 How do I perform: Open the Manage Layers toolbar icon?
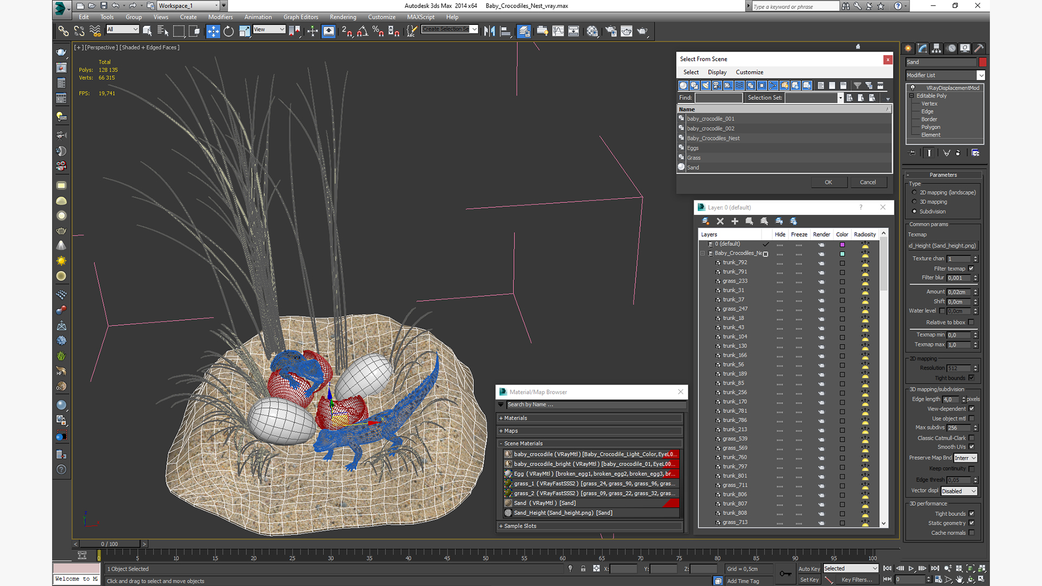tap(524, 31)
